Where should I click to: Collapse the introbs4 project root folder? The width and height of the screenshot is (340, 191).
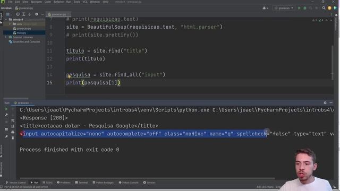(x=6, y=20)
